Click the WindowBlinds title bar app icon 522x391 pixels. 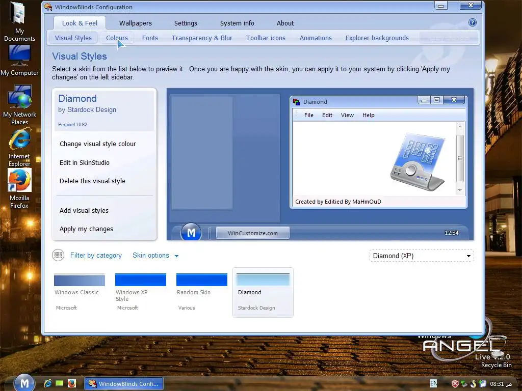(48, 7)
